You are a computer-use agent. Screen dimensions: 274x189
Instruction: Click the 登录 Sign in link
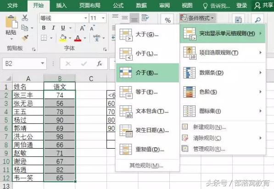click(242, 6)
